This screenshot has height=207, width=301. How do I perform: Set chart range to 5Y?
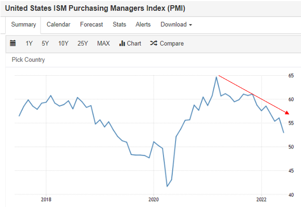point(45,44)
